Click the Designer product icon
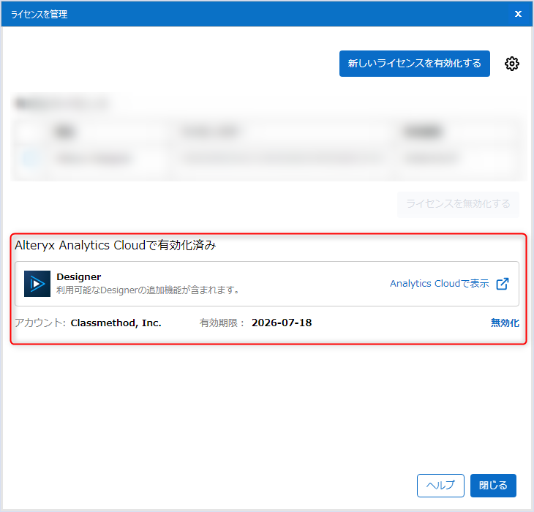The image size is (534, 512). point(37,284)
